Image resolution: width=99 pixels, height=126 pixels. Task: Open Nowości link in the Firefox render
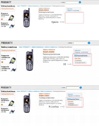70,94
